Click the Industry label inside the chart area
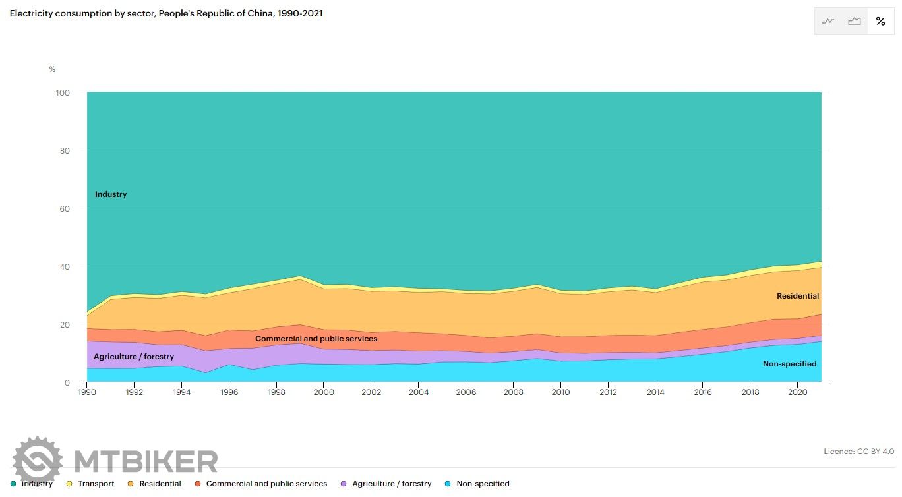This screenshot has height=497, width=902. pos(111,194)
